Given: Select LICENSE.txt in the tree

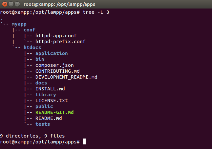Looking at the screenshot, I should (x=52, y=101).
